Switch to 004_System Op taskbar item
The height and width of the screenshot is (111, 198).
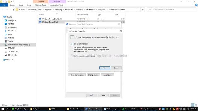point(20,109)
